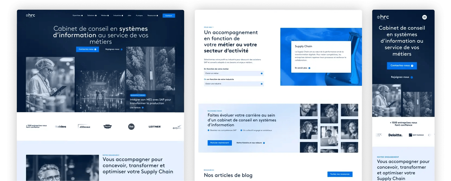Click the check icon before 'Boostez vos compétences SAP'

(x=209, y=130)
